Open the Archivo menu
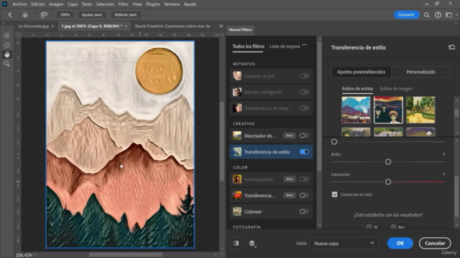The image size is (460, 258). coord(19,4)
